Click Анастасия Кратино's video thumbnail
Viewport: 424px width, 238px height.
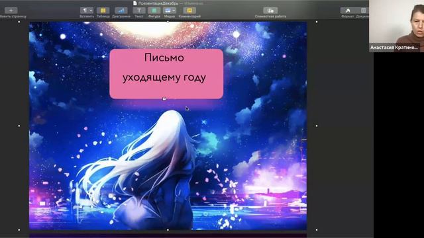[x=396, y=26]
